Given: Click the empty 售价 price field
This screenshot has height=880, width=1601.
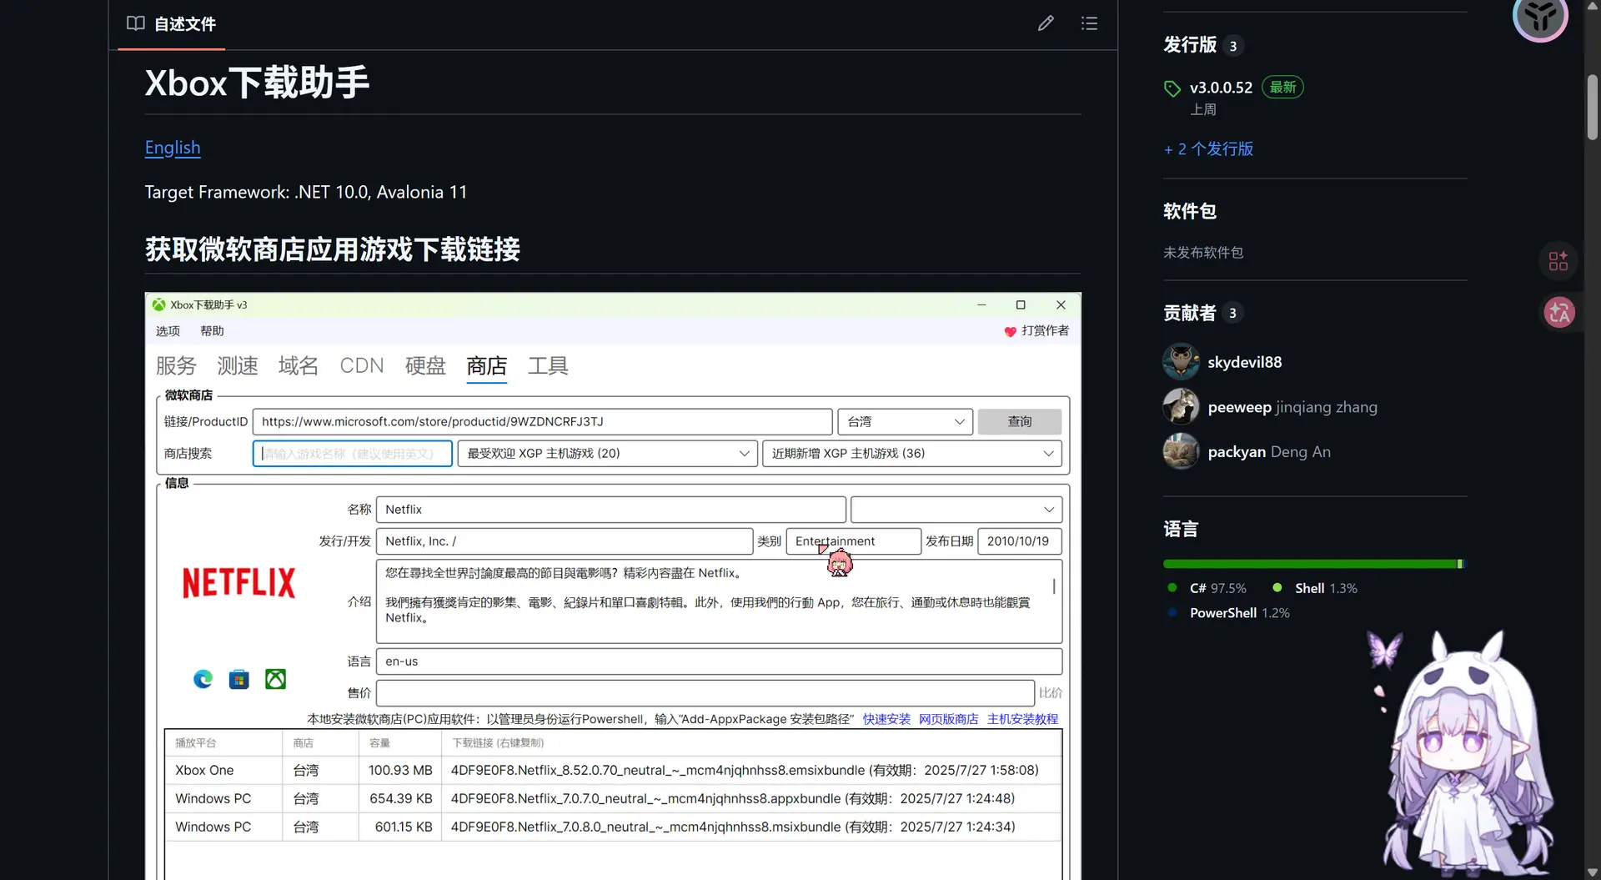Looking at the screenshot, I should coord(705,693).
